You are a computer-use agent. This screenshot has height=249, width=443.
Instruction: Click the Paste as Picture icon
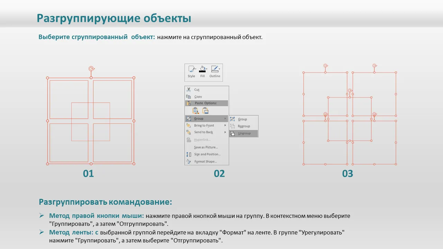click(206, 111)
